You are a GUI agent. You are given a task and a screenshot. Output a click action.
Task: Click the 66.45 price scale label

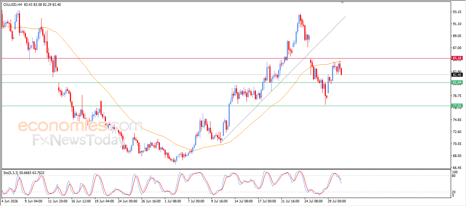(457, 168)
